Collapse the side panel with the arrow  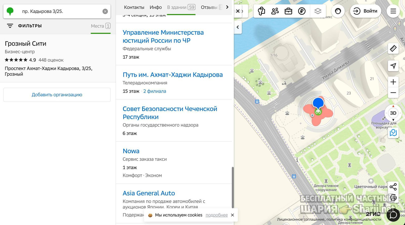(238, 27)
